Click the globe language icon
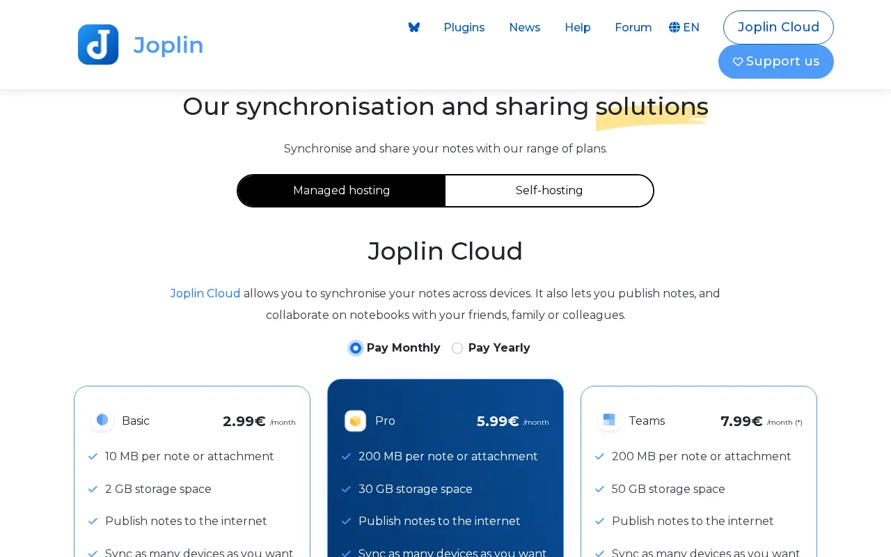The width and height of the screenshot is (891, 557). coord(675,27)
